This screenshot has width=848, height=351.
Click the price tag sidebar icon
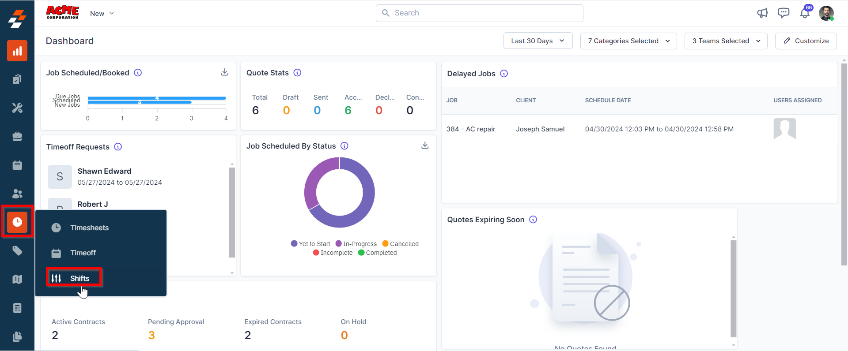tap(17, 251)
